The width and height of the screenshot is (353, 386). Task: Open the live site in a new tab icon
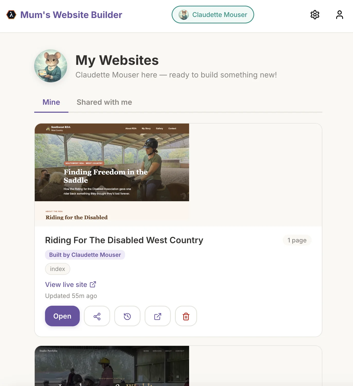[157, 316]
